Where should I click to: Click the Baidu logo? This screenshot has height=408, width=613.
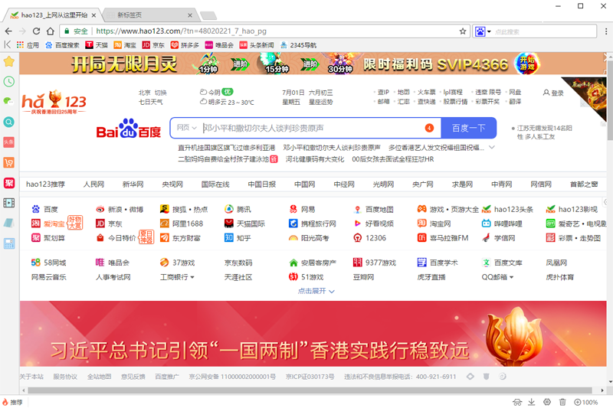click(x=128, y=128)
